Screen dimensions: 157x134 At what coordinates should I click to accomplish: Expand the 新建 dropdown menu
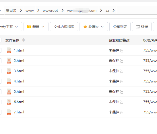(43, 27)
